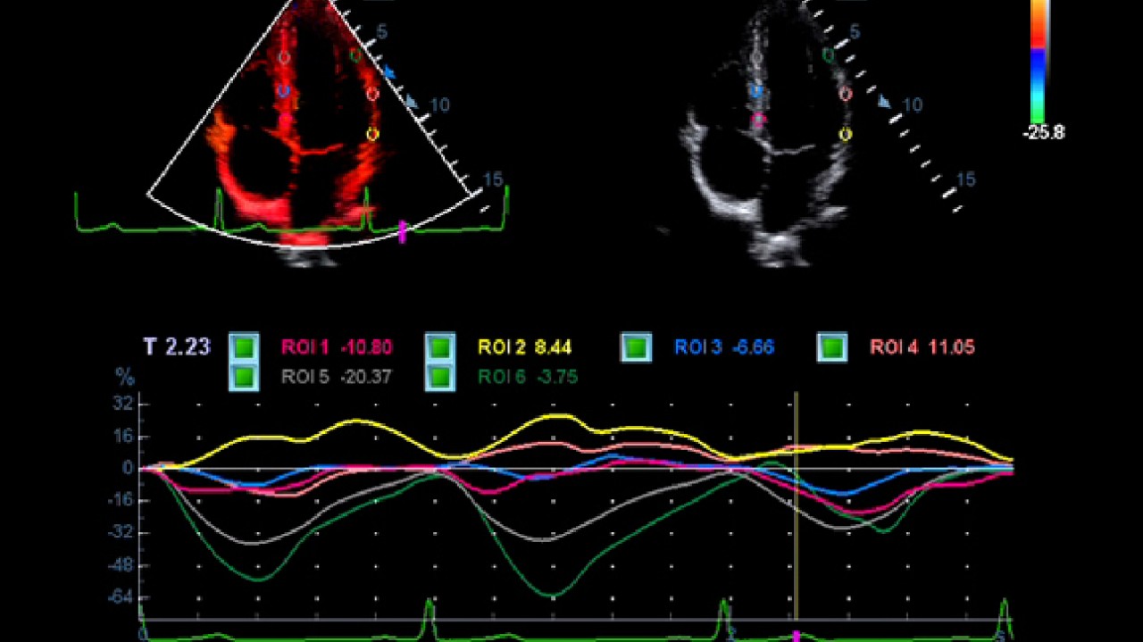1143x642 pixels.
Task: Click the T 2.23 time readout
Action: point(177,346)
